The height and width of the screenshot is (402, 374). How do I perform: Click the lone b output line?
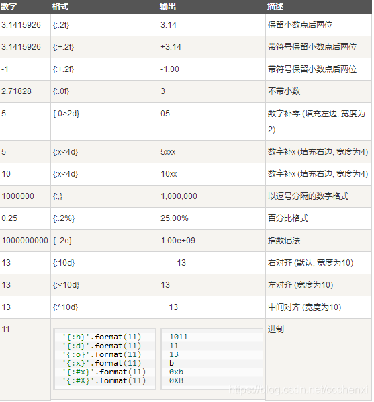click(x=171, y=363)
